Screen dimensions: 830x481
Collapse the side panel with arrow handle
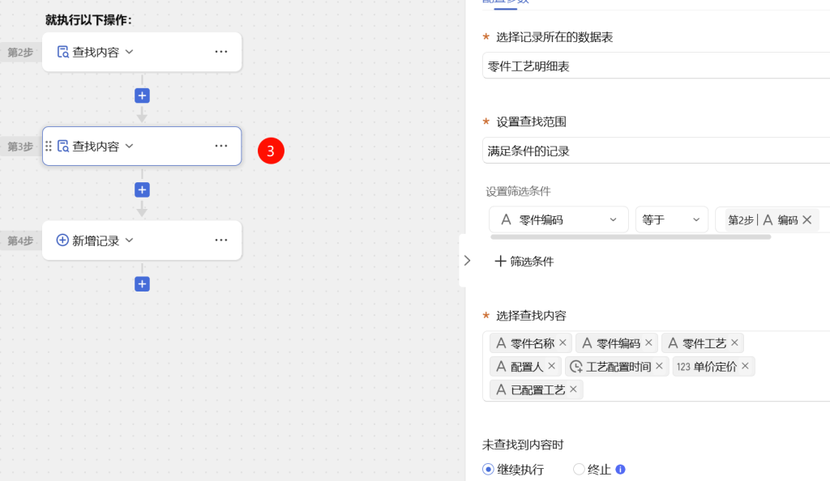[x=466, y=261]
